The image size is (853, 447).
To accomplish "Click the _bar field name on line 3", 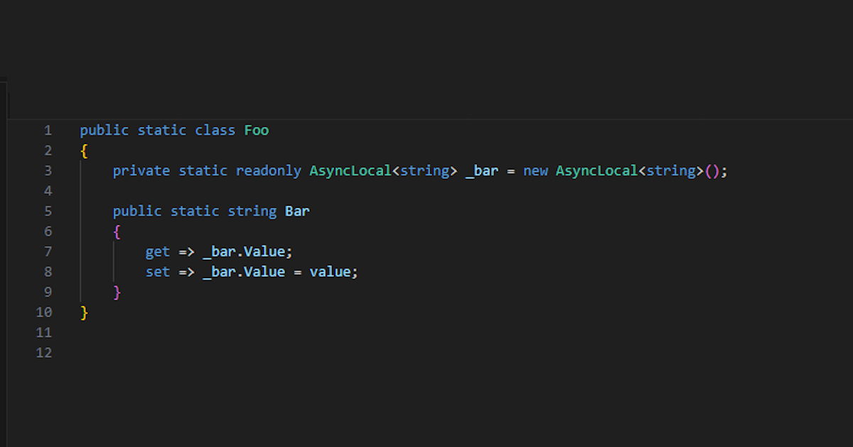I will coord(482,171).
